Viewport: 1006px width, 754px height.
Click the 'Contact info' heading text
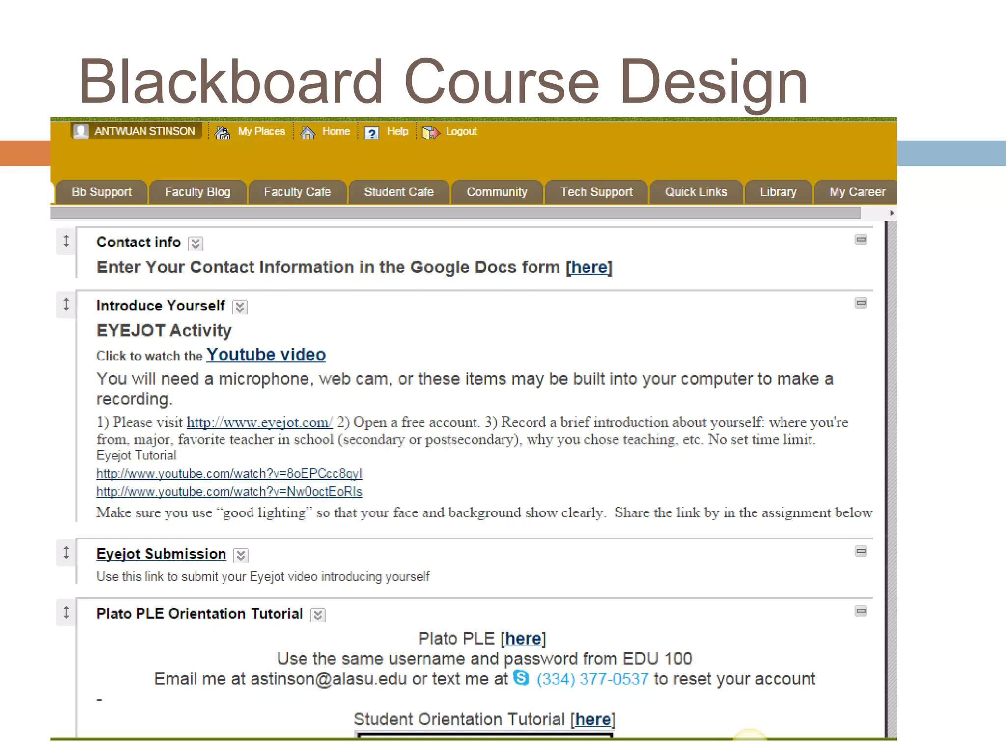click(x=139, y=242)
